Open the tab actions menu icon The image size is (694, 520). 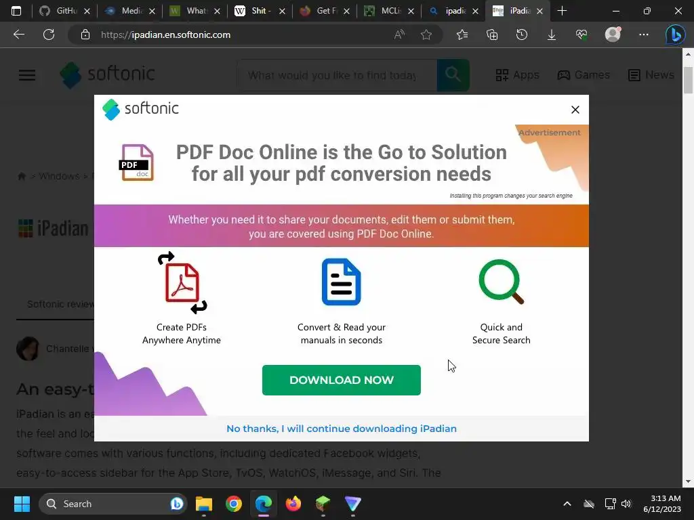pos(16,11)
